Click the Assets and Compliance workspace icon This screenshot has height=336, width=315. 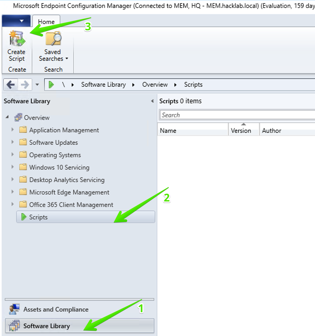coord(14,309)
